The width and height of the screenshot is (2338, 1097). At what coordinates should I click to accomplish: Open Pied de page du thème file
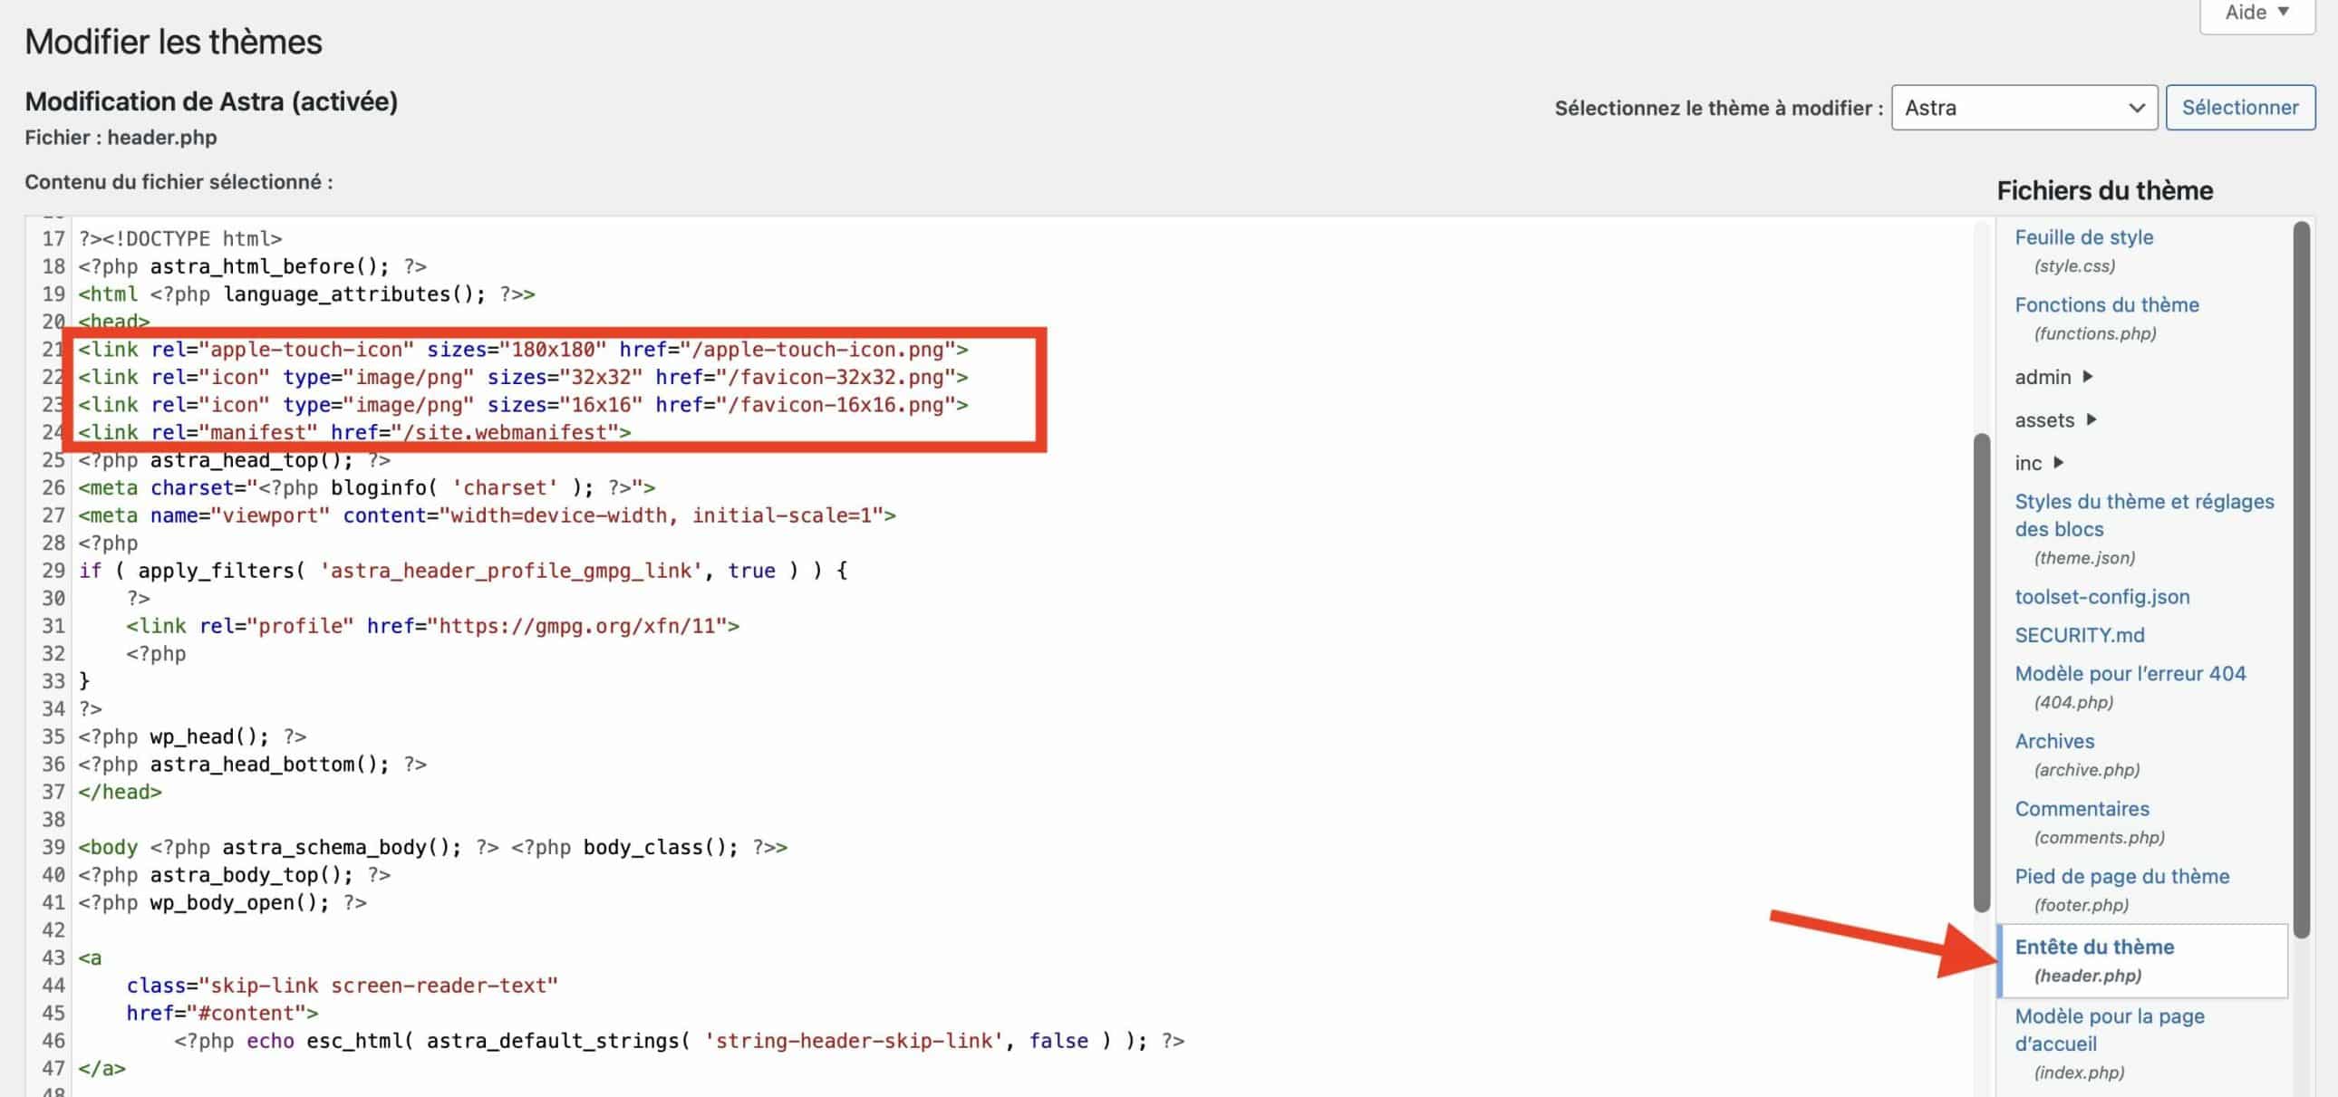coord(2122,877)
